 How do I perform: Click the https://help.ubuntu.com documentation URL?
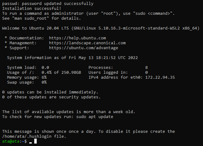(77, 38)
